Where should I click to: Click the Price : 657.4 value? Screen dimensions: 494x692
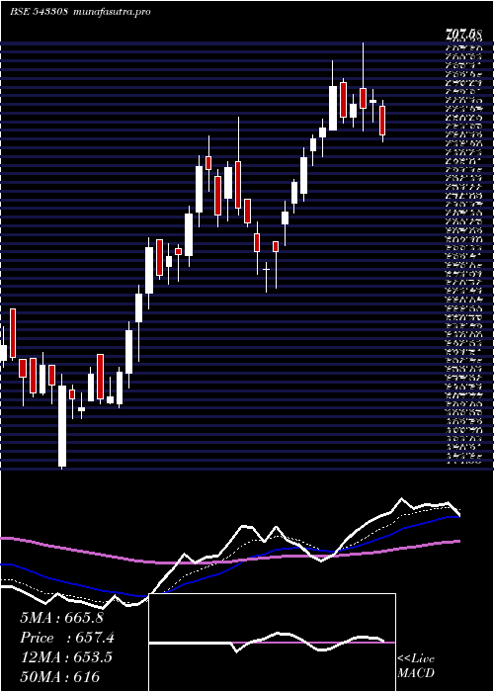(x=67, y=638)
